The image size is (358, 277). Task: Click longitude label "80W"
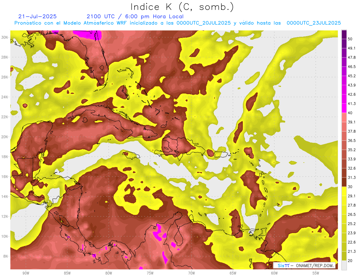coord(109,273)
